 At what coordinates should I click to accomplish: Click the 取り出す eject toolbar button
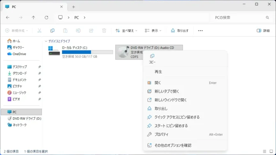[x=179, y=31]
